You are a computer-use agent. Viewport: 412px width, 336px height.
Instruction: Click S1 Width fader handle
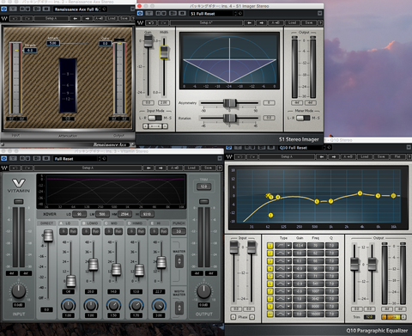click(x=164, y=52)
